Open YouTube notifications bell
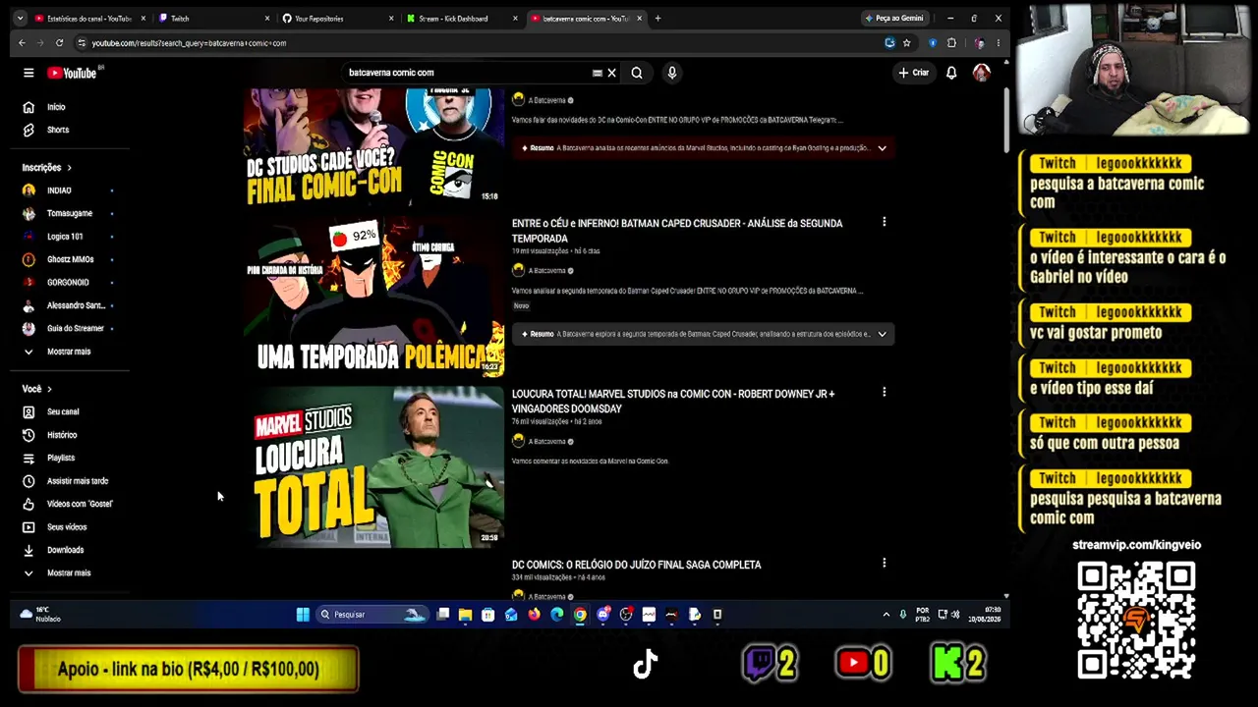The height and width of the screenshot is (707, 1258). tap(951, 73)
